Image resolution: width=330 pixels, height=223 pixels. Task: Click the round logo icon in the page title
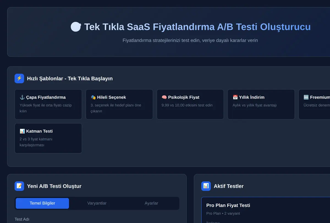[76, 27]
